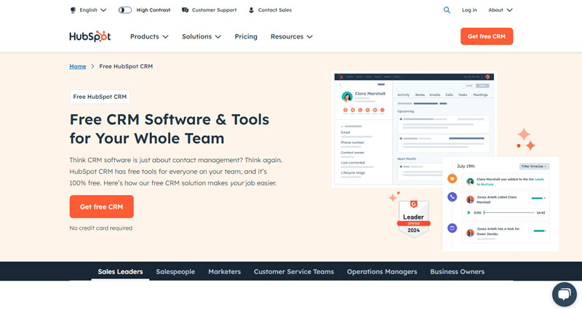Click the play icon on the call recording

pyautogui.click(x=469, y=212)
